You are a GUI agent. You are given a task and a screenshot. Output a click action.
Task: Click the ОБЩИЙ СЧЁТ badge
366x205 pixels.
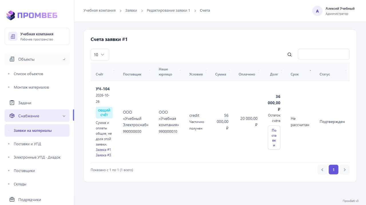(x=104, y=113)
